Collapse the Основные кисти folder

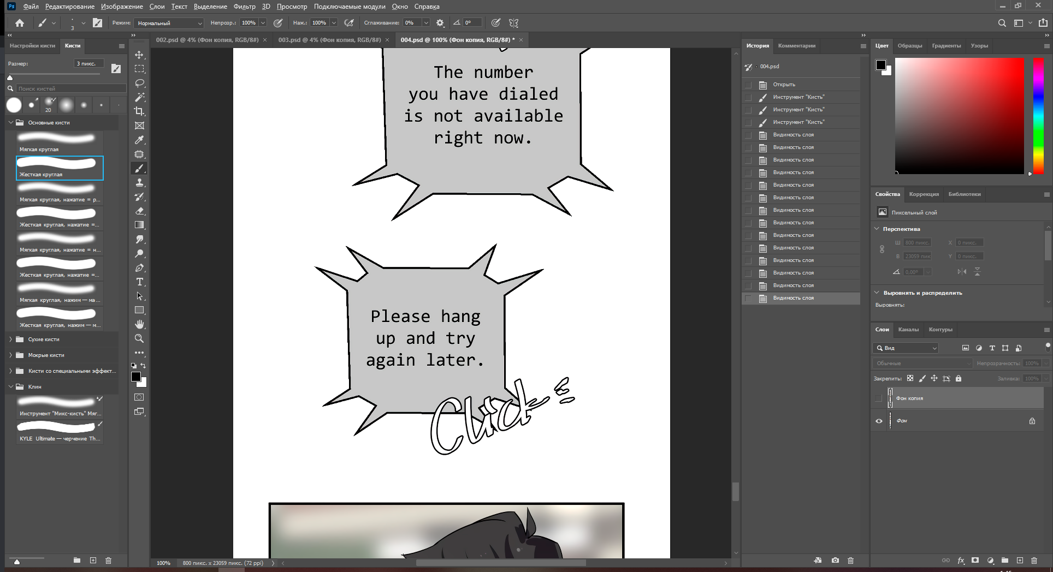tap(10, 122)
